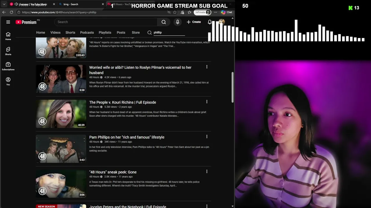
Task: Click the 0:38 Roslyn Pilmar thumbnail
Action: coord(61,79)
